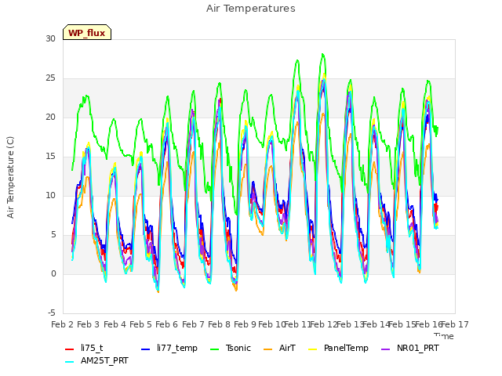This screenshot has height=376, width=502.
Task: Toggle the li77_temp legend label
Action: (177, 348)
